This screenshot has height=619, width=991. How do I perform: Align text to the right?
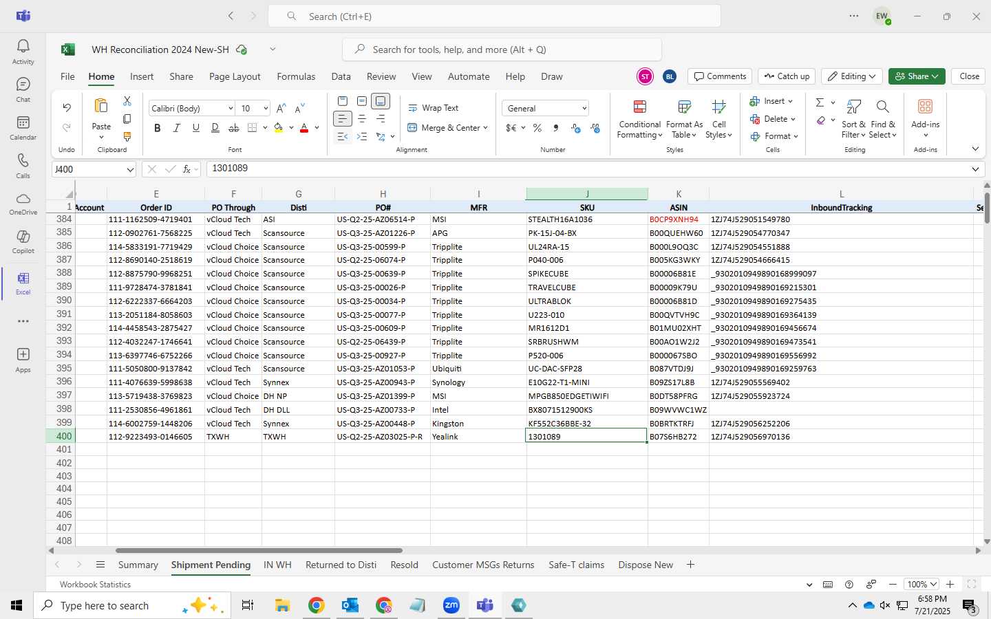tap(381, 119)
